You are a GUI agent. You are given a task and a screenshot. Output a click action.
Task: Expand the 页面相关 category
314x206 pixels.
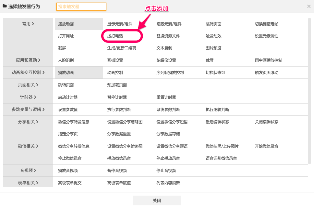point(28,85)
